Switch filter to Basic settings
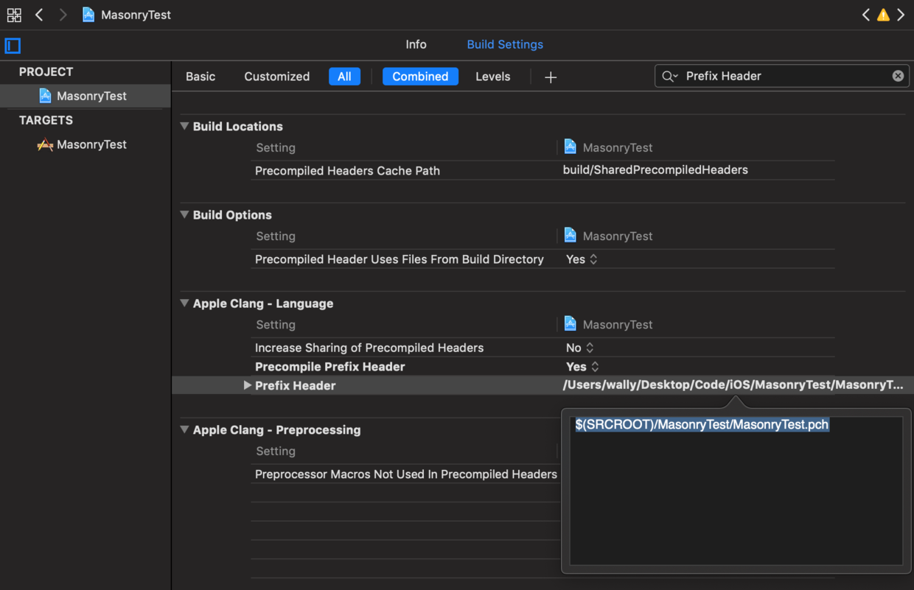Image resolution: width=914 pixels, height=590 pixels. click(200, 77)
